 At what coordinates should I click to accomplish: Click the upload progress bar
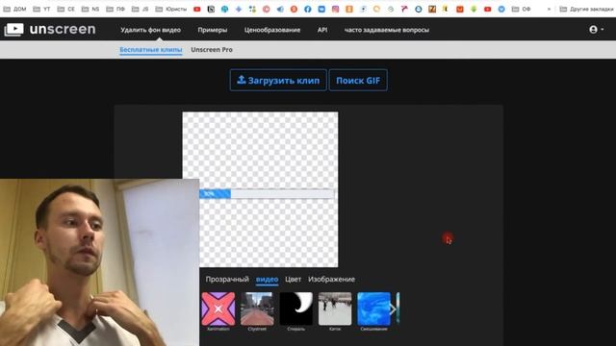coord(267,194)
